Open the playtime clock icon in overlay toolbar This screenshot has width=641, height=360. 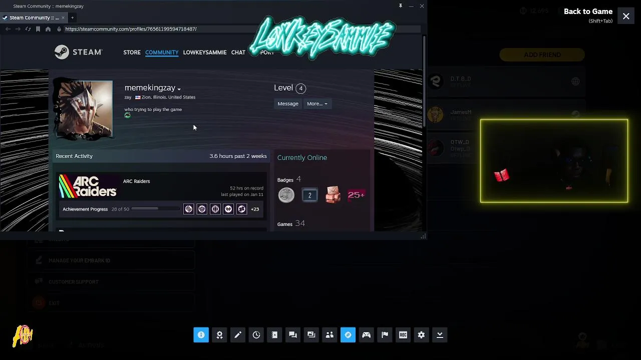[x=256, y=335]
